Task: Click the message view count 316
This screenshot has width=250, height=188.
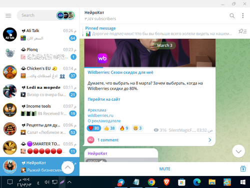Action: [x=160, y=130]
